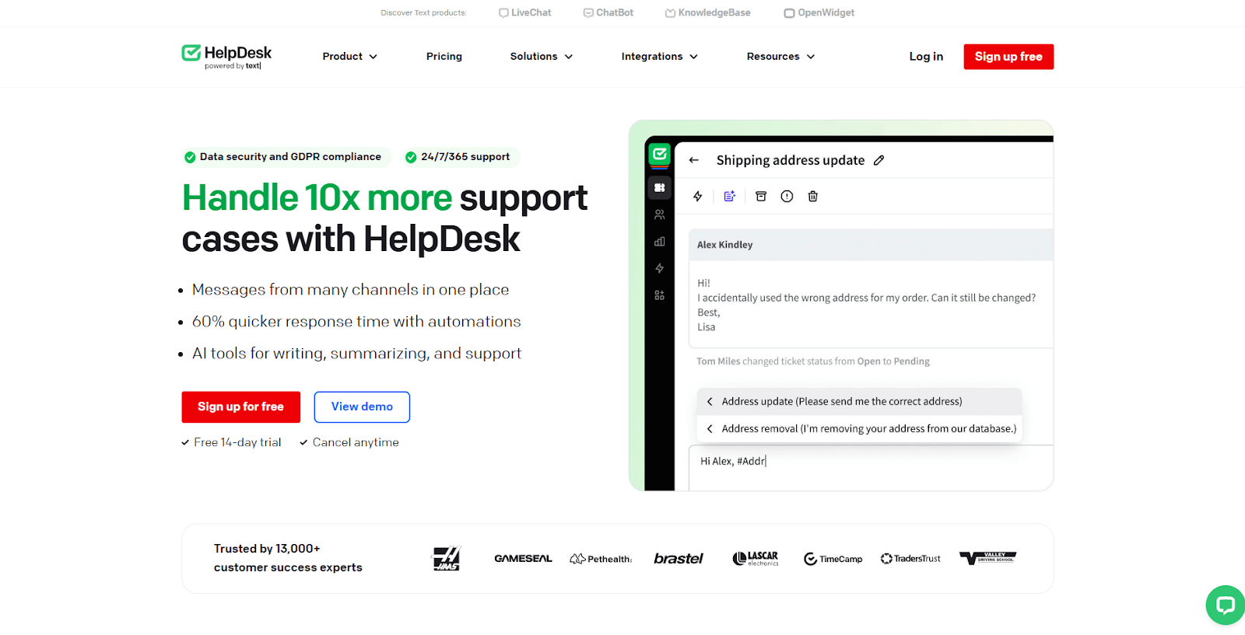
Task: Click the reply field containing Hi Alex
Action: point(871,468)
